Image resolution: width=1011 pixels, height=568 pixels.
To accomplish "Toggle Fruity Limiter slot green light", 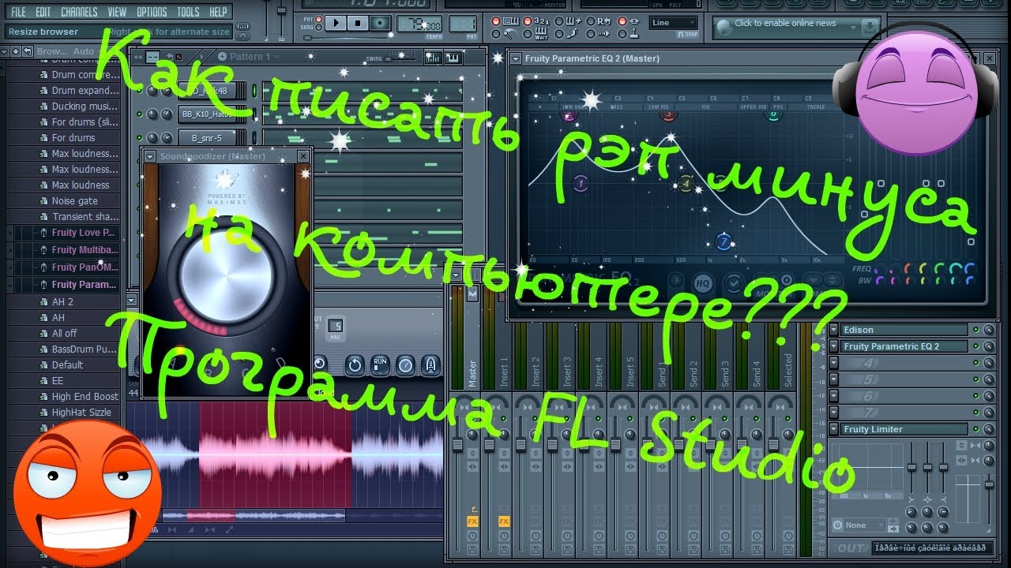I will tap(975, 429).
